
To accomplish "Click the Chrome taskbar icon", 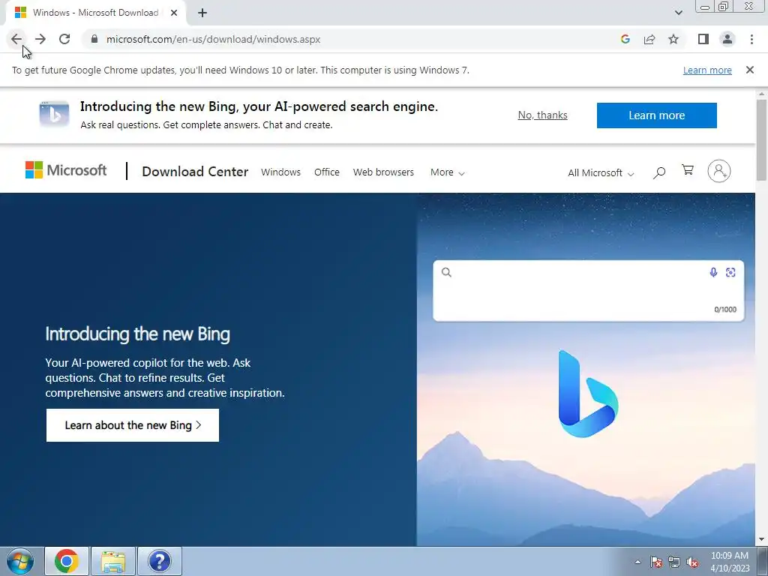I will [x=67, y=561].
